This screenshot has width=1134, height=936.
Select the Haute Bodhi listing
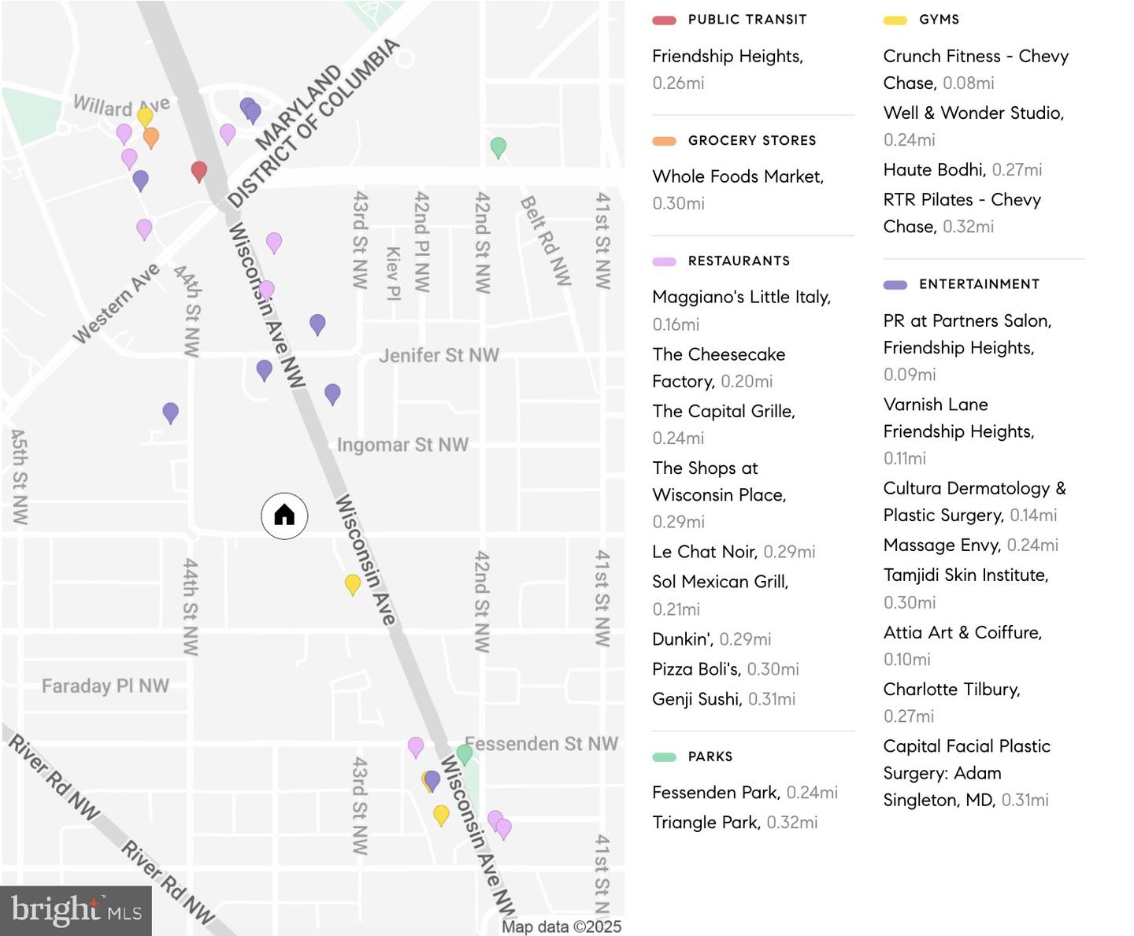[x=962, y=170]
